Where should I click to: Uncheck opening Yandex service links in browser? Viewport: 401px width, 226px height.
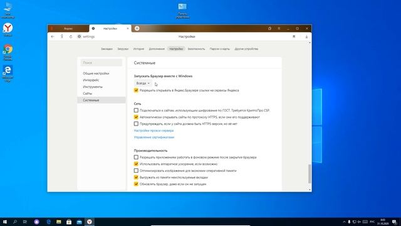point(136,90)
